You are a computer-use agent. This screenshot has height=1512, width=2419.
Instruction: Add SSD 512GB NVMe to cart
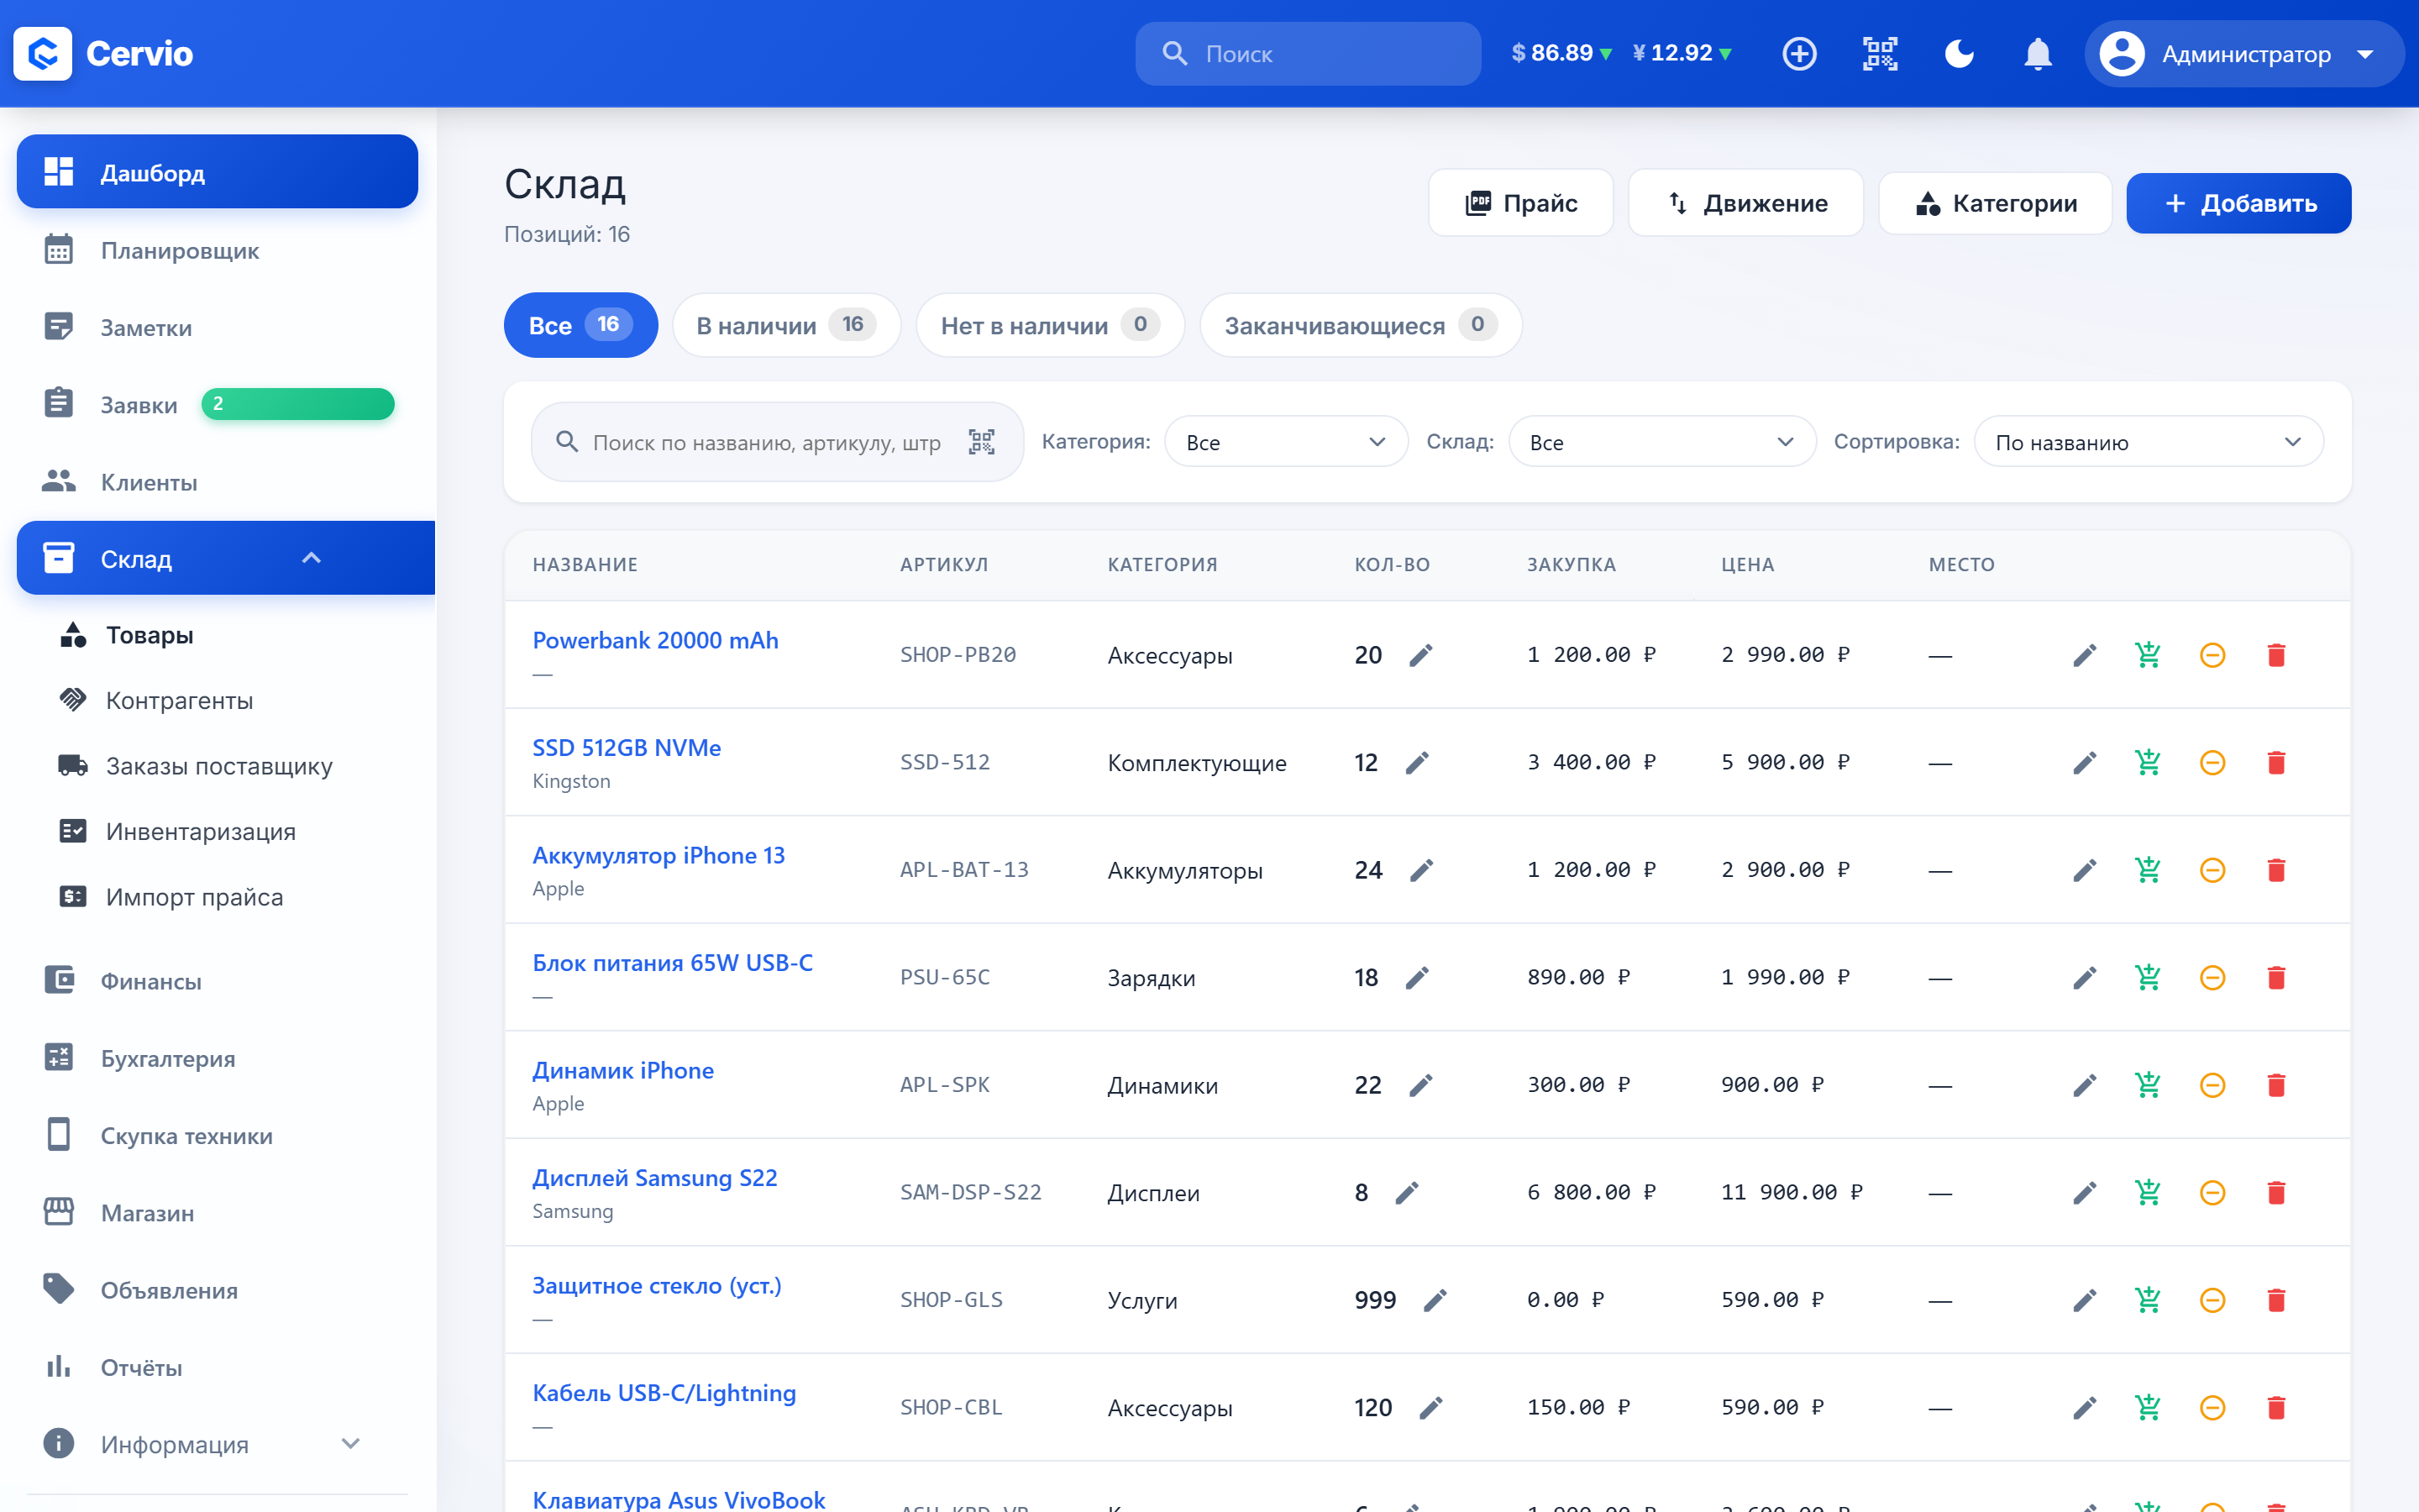pos(2148,763)
